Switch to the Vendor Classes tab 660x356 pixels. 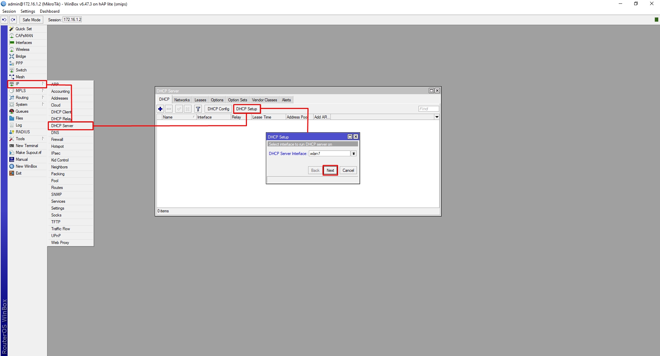pos(264,100)
